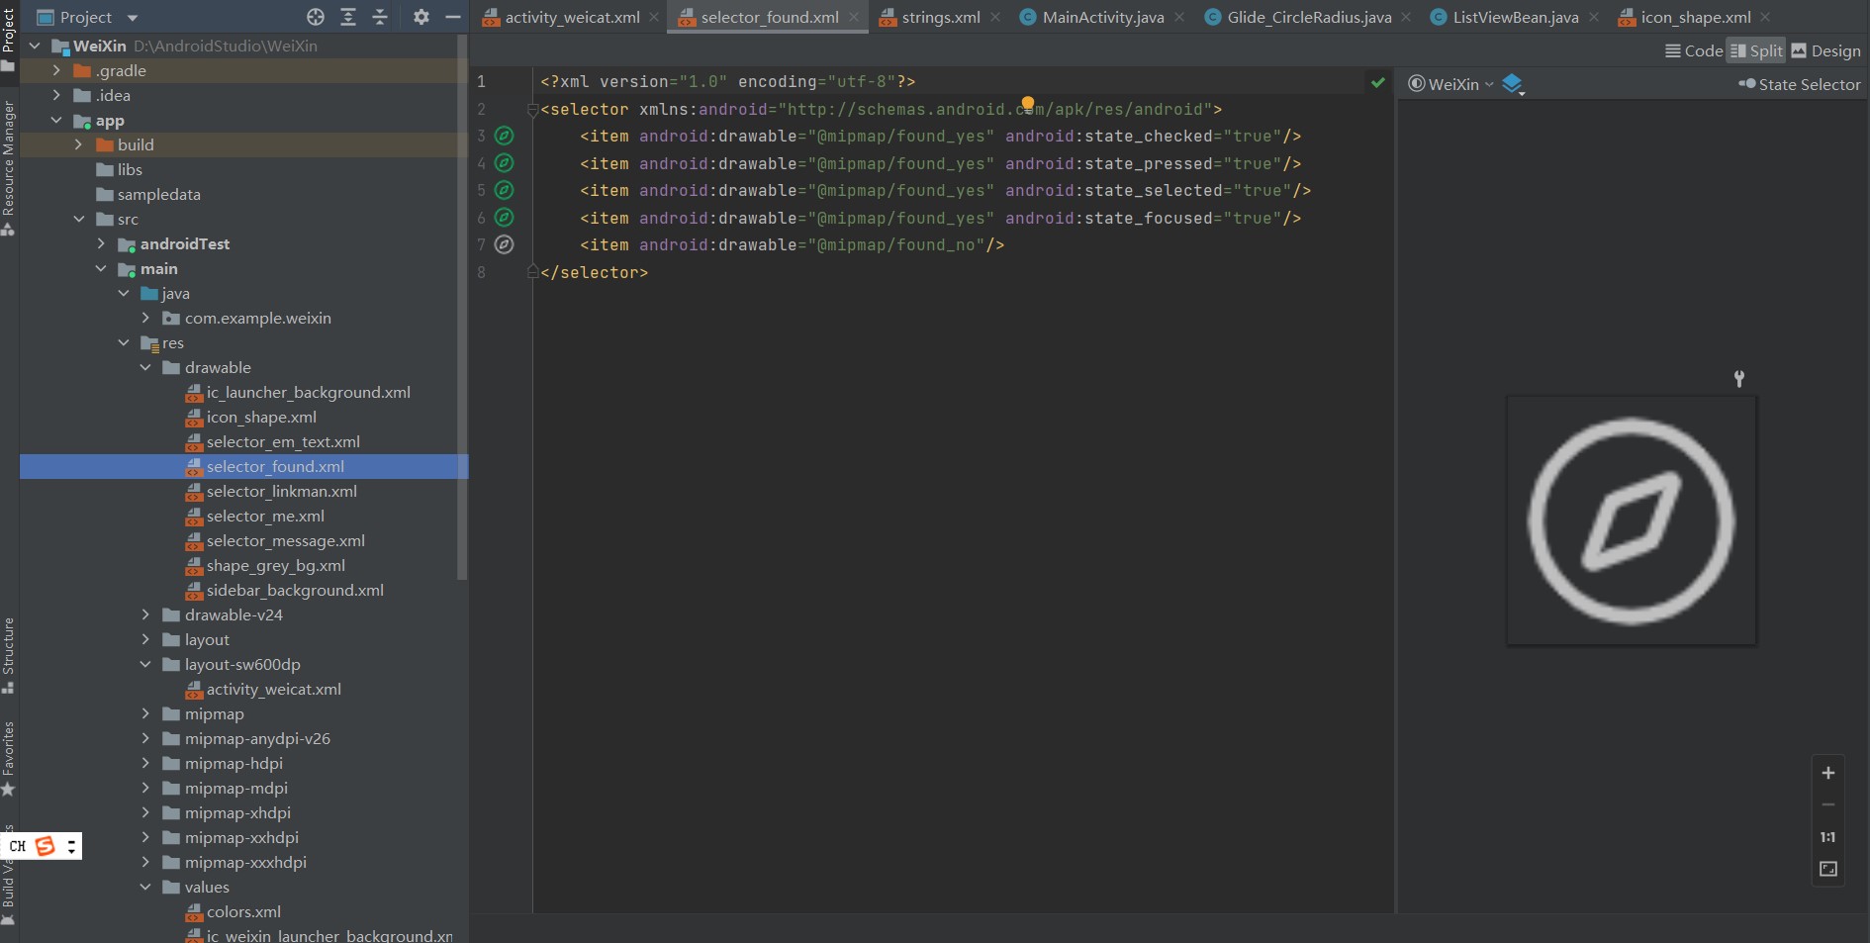The height and width of the screenshot is (943, 1870).
Task: Open the WeiXin theme dropdown in preview
Action: [1450, 84]
